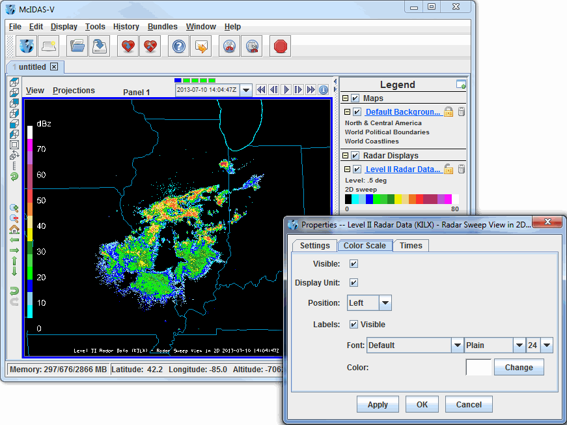Click the zoom out magnifier icon
The height and width of the screenshot is (425, 567).
(x=14, y=218)
